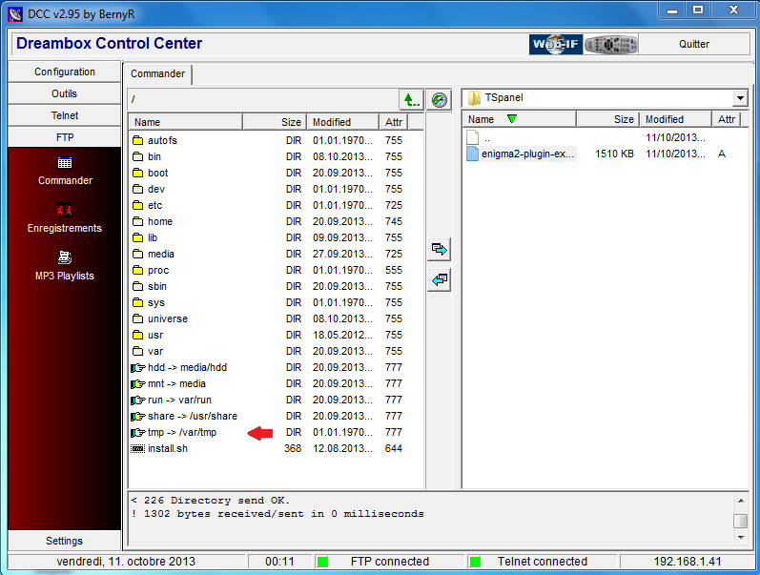Sort remote list by Attr column
Image resolution: width=760 pixels, height=575 pixels.
394,122
